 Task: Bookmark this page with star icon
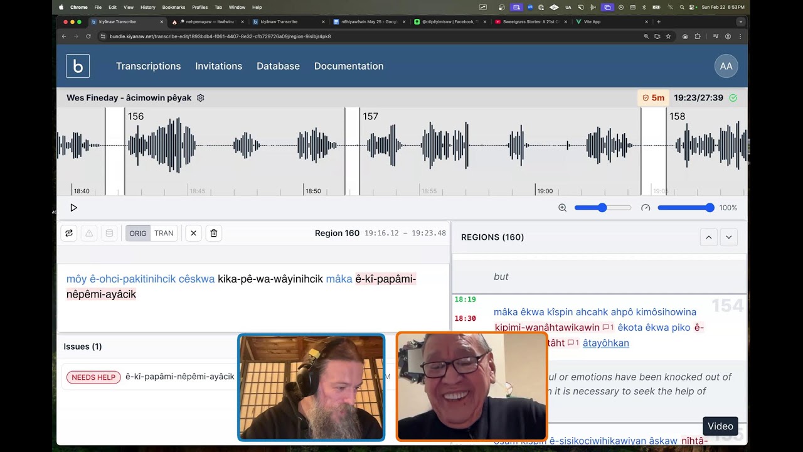tap(668, 36)
